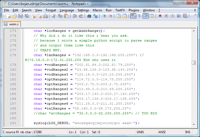Start macro recording with red dot icon
Screen dimensions: 200x137
tap(160, 16)
